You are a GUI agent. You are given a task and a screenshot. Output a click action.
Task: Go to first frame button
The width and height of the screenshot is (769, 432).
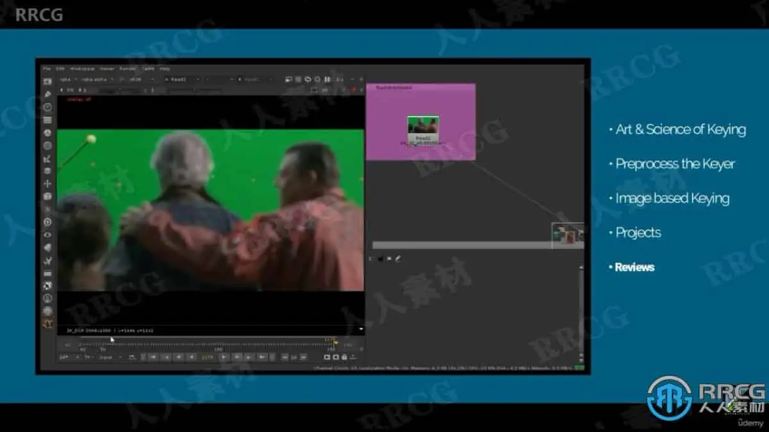[x=153, y=357]
